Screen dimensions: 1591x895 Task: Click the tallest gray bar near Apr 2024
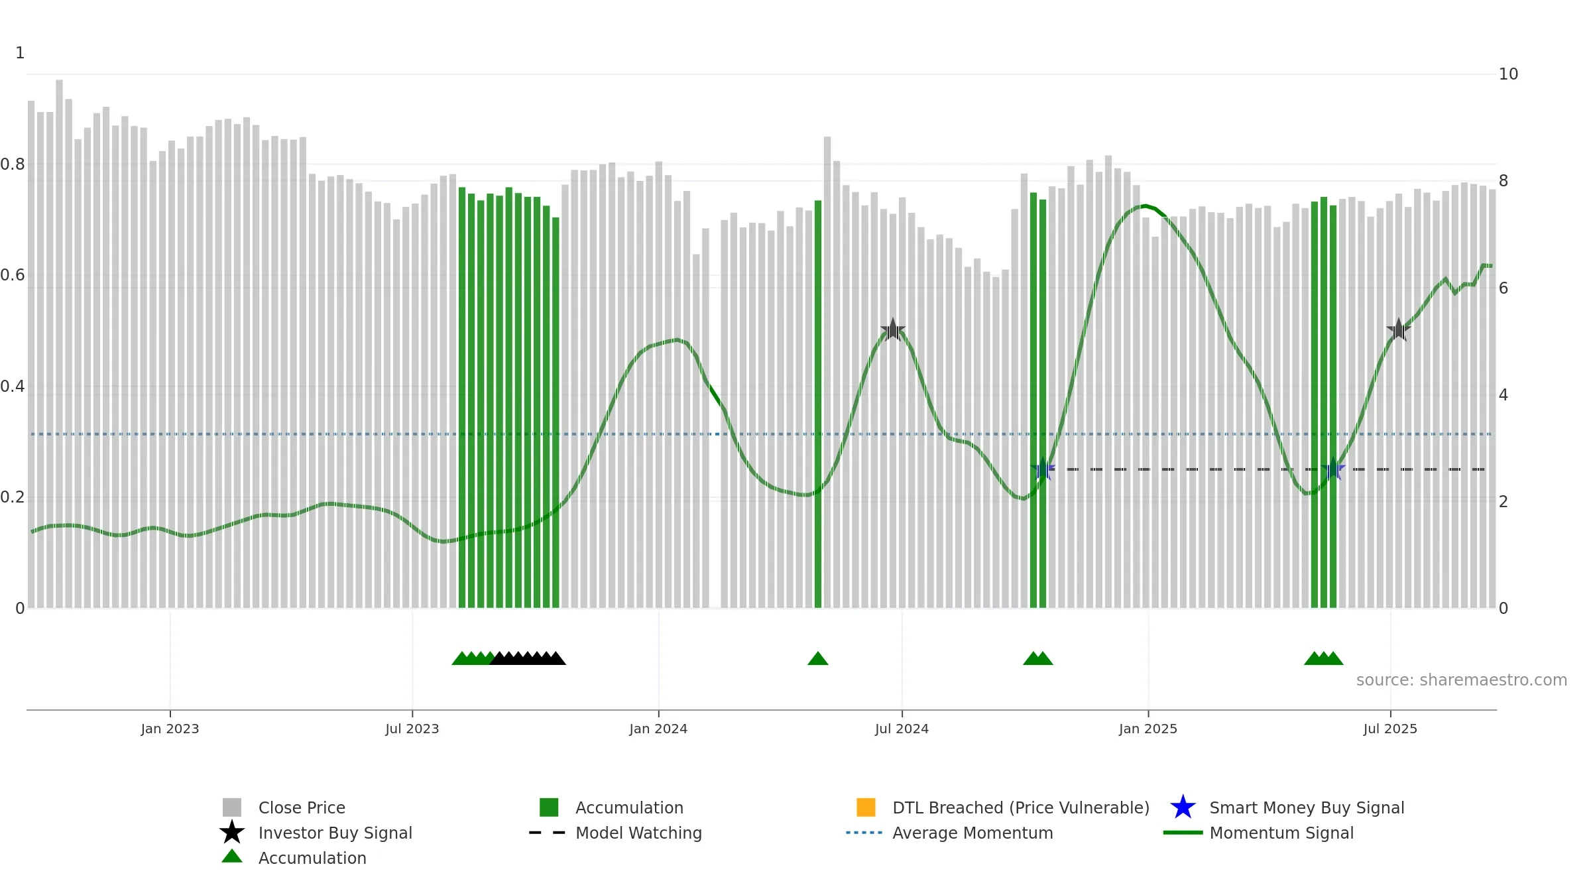[827, 372]
